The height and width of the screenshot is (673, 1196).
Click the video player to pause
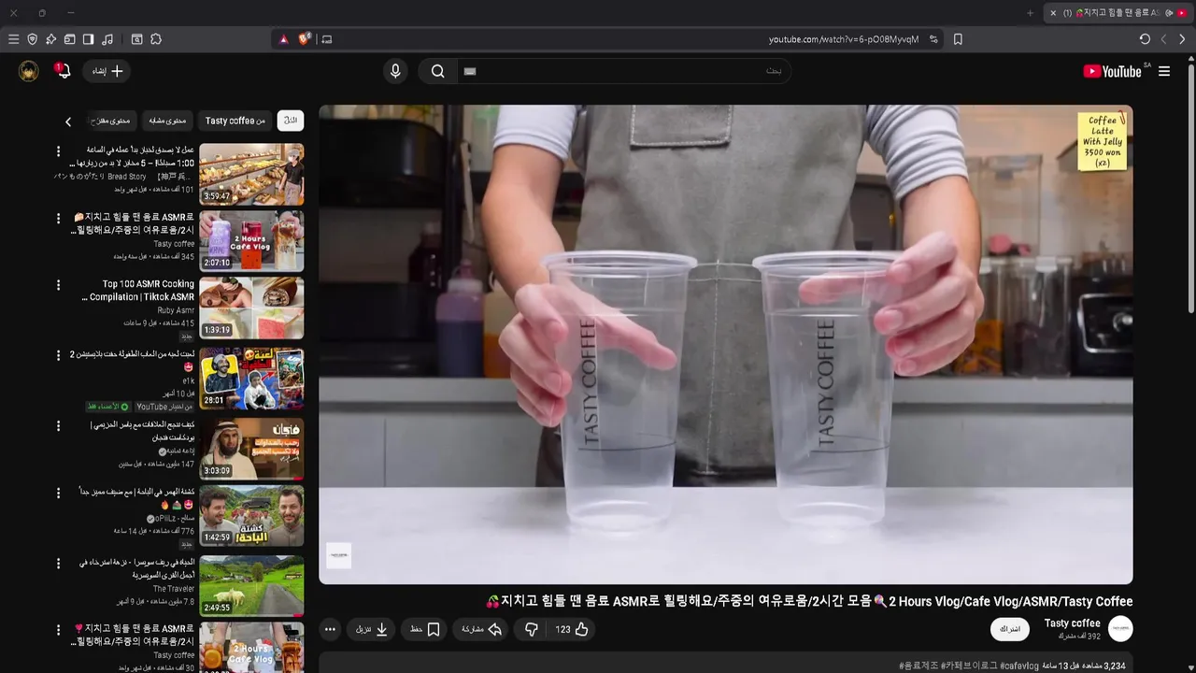tap(726, 344)
